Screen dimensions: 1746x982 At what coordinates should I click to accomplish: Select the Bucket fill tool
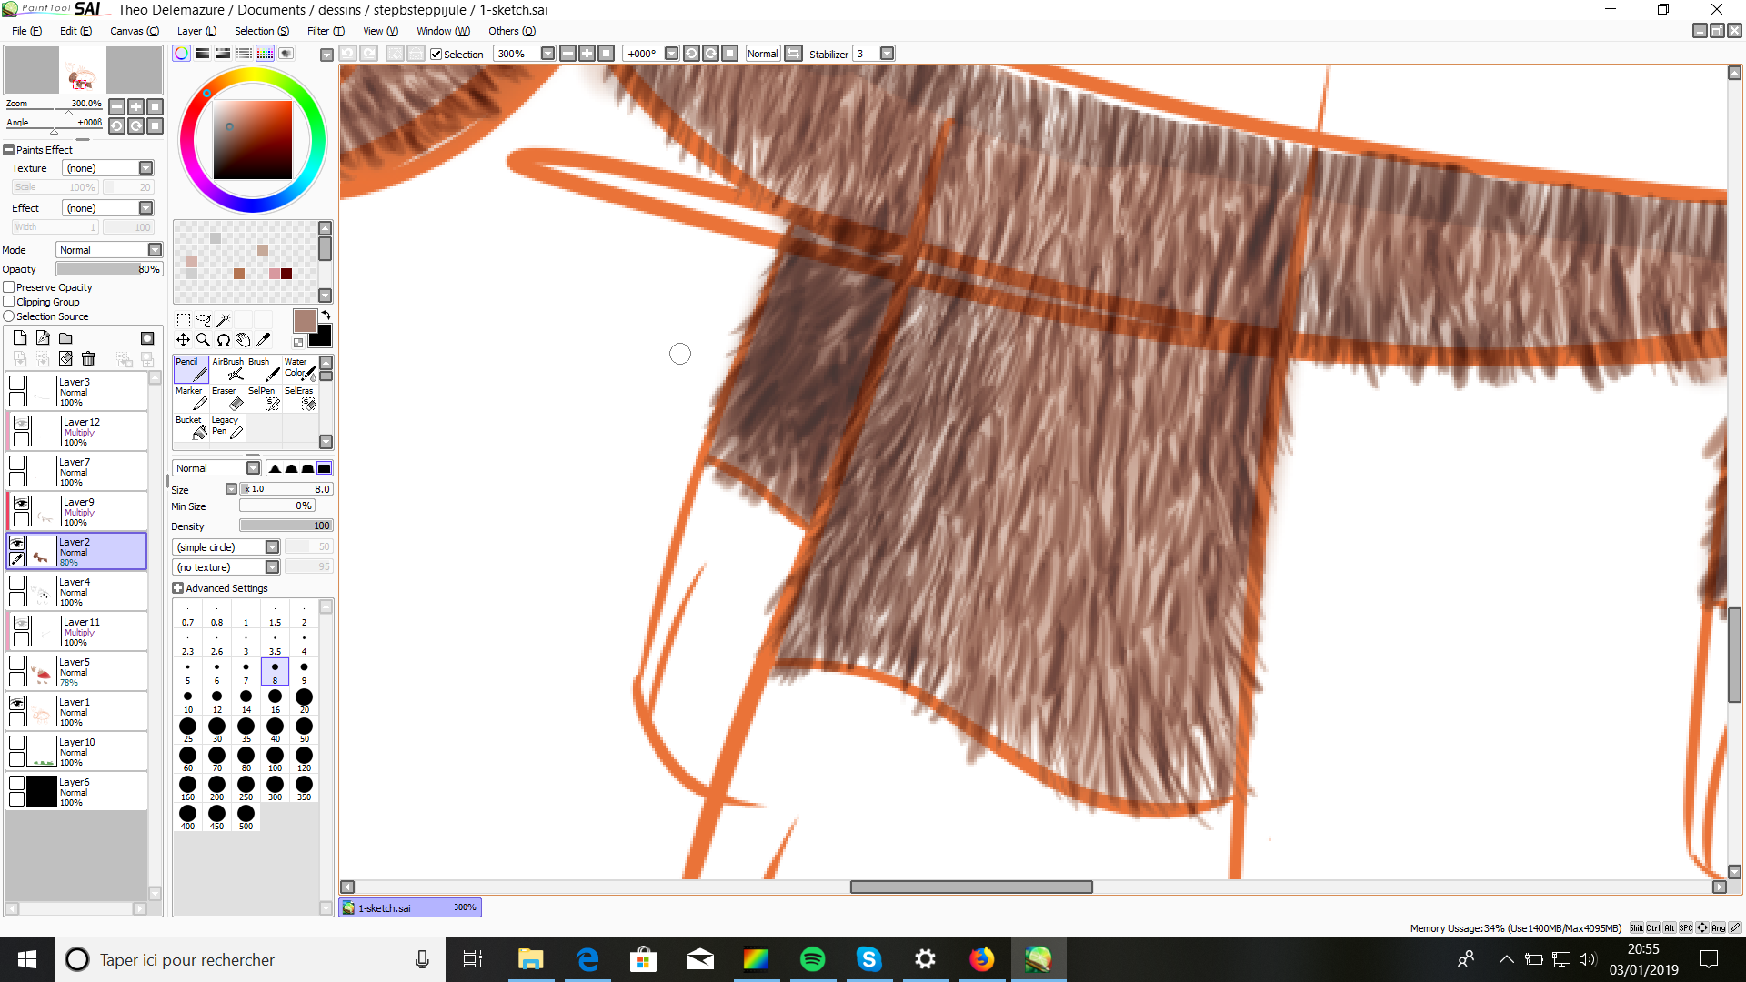point(191,427)
